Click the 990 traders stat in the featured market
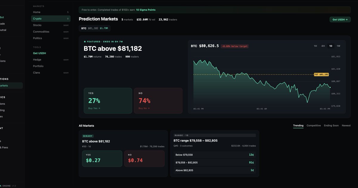 [132, 57]
